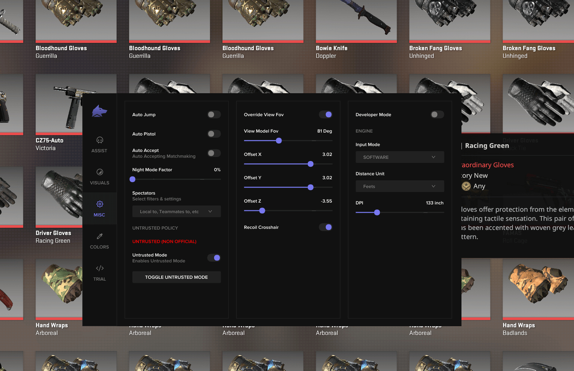This screenshot has height=371, width=574.
Task: Open the VISUALS panel
Action: [99, 176]
